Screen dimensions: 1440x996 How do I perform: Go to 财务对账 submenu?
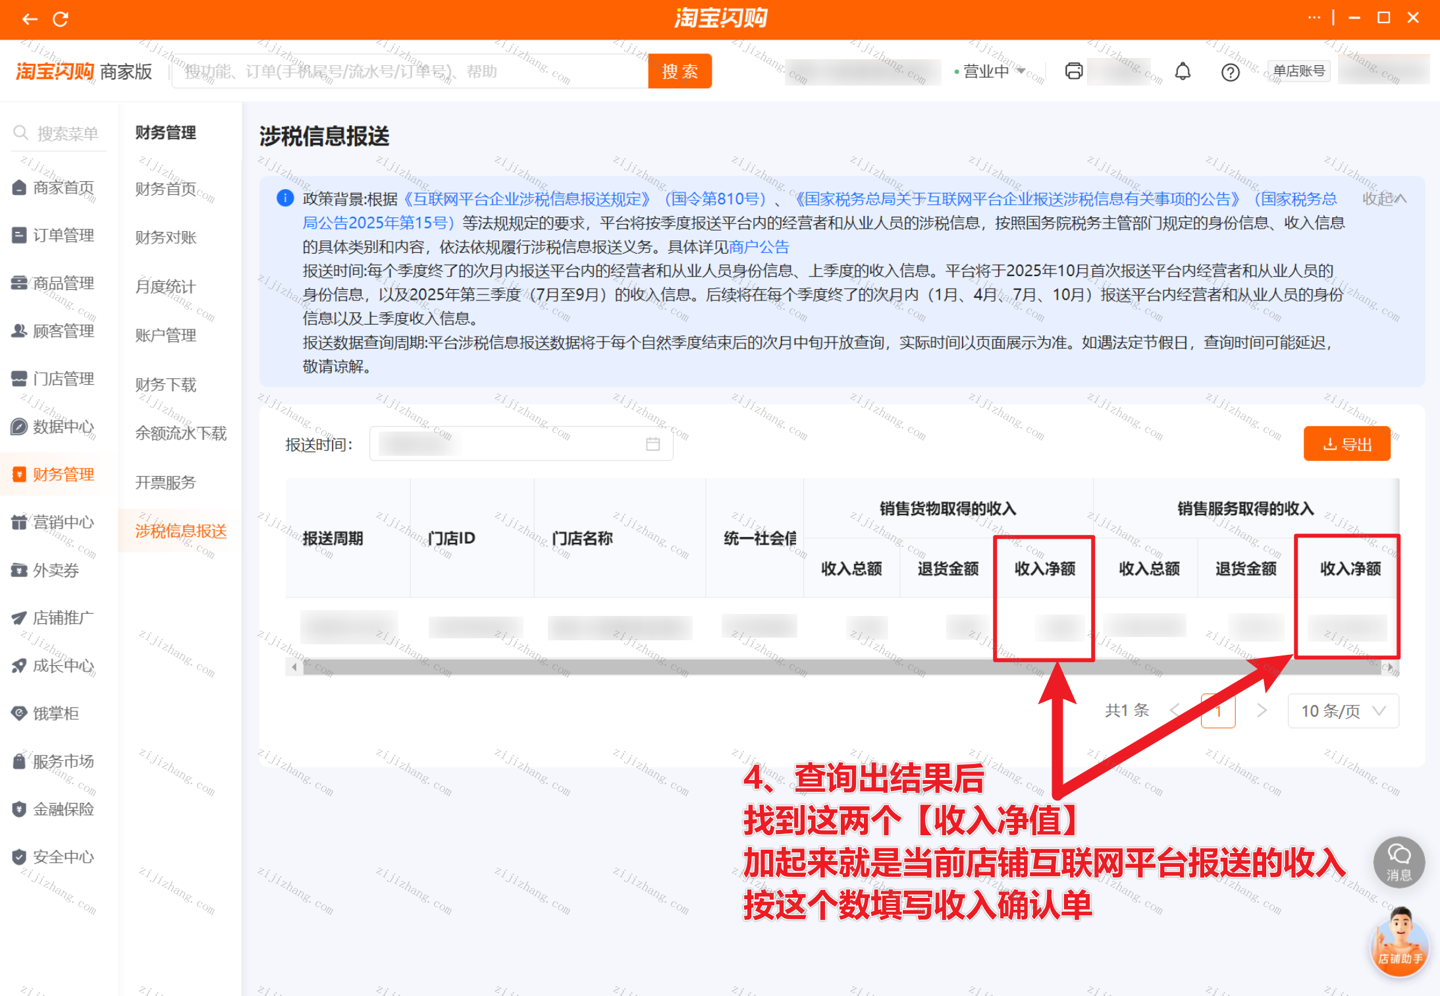click(166, 238)
